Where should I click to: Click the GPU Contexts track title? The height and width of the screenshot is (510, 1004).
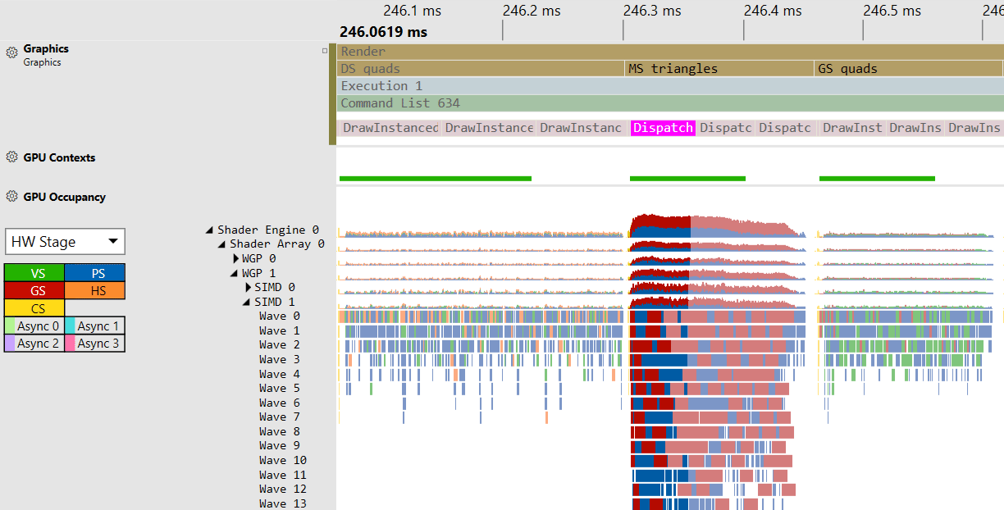click(x=60, y=157)
